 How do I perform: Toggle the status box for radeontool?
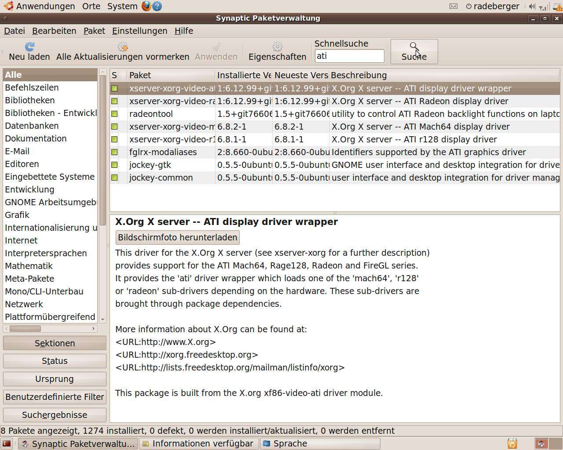tap(114, 114)
